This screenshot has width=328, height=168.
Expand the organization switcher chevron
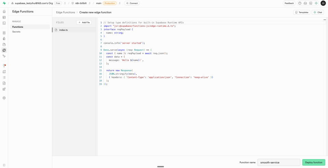tap(66, 3)
